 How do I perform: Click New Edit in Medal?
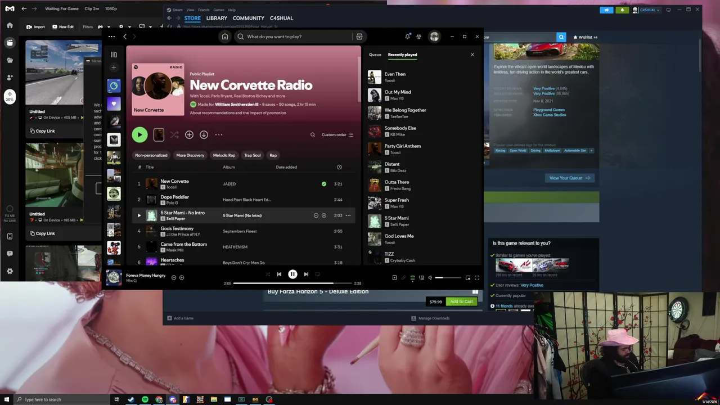(63, 26)
